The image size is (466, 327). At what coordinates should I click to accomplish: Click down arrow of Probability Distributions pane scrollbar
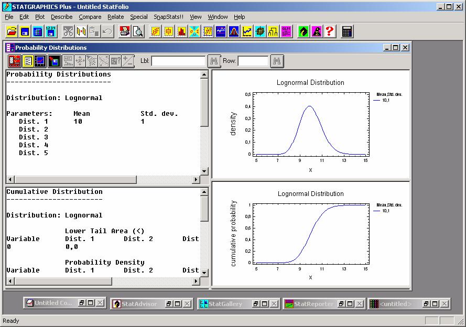(204, 171)
